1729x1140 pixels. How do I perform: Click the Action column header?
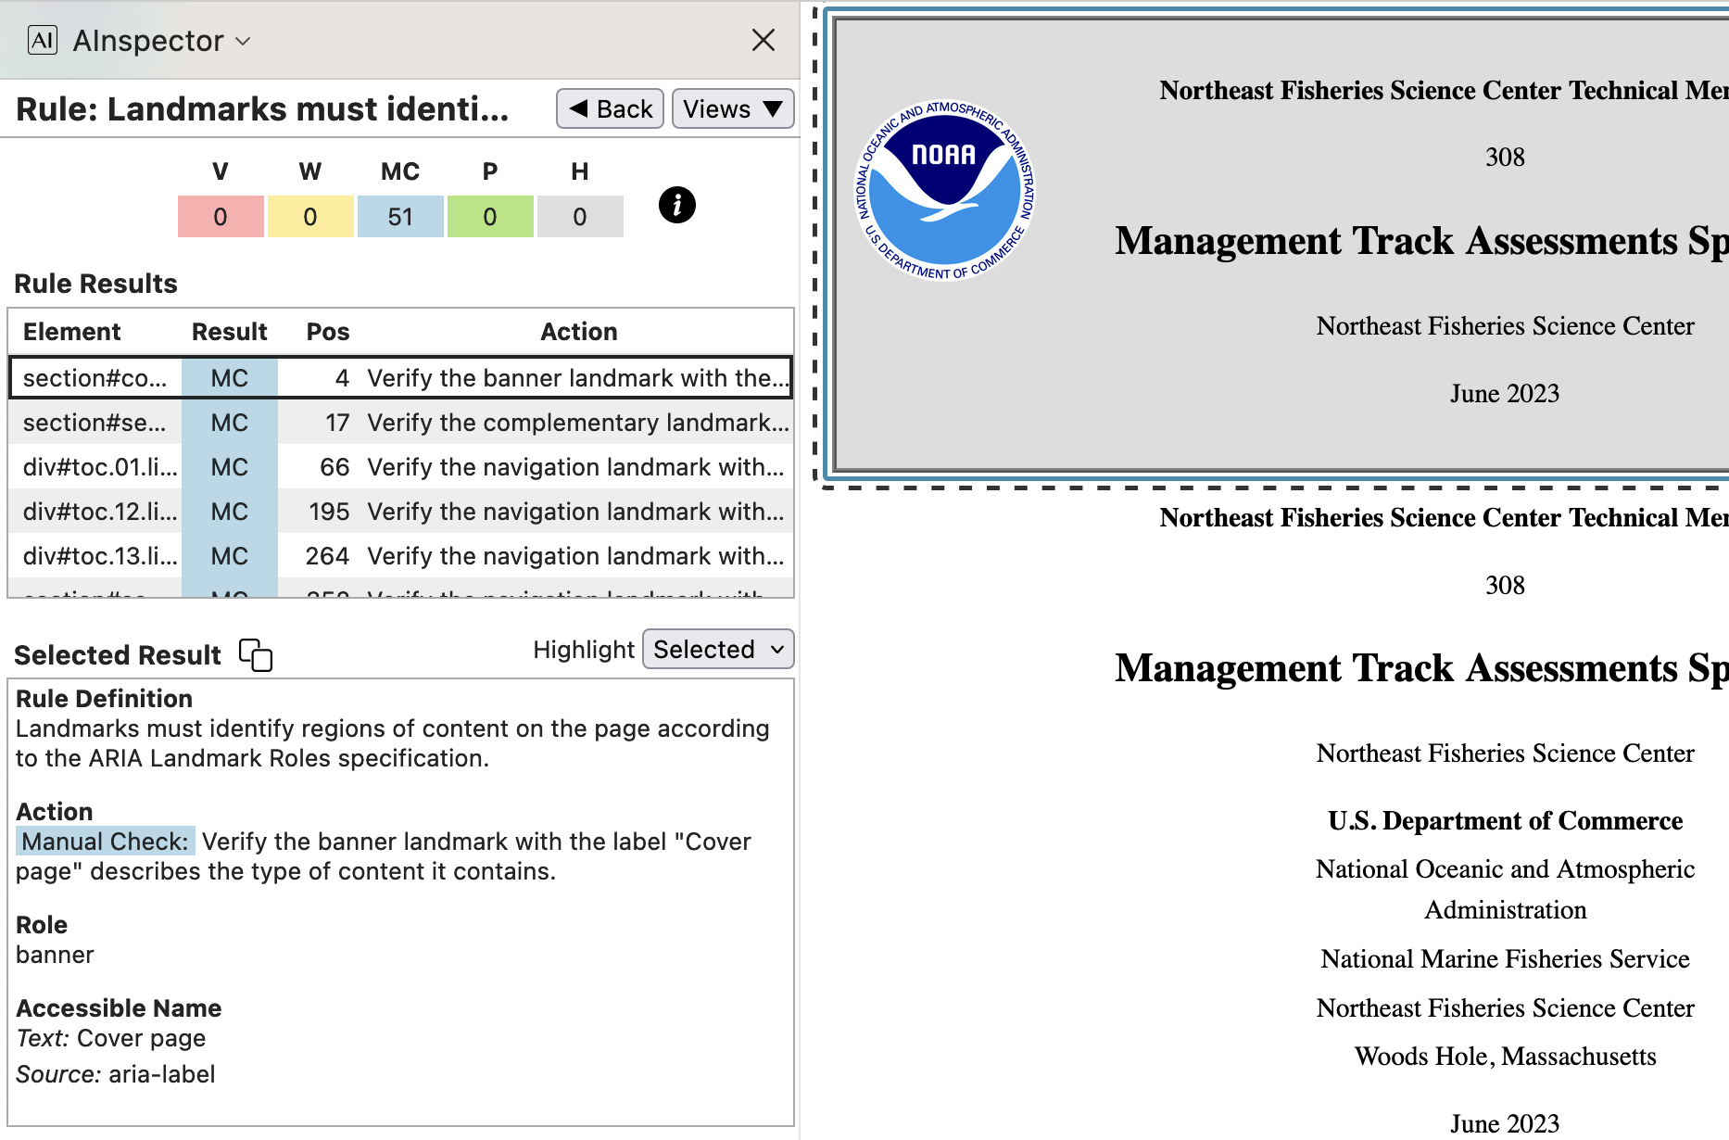click(578, 332)
